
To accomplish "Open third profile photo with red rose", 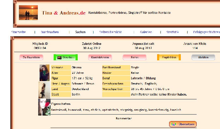I will pyautogui.click(x=44, y=107).
